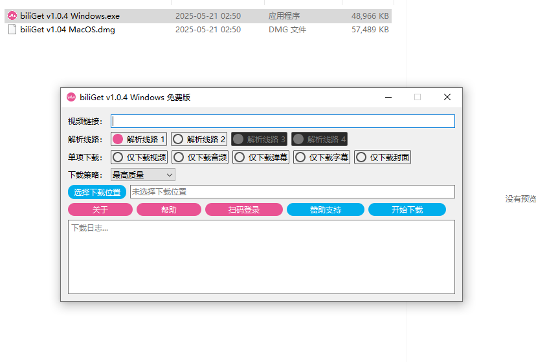The image size is (536, 362).
Task: Click the 48,966 KB size cell
Action: [x=370, y=16]
